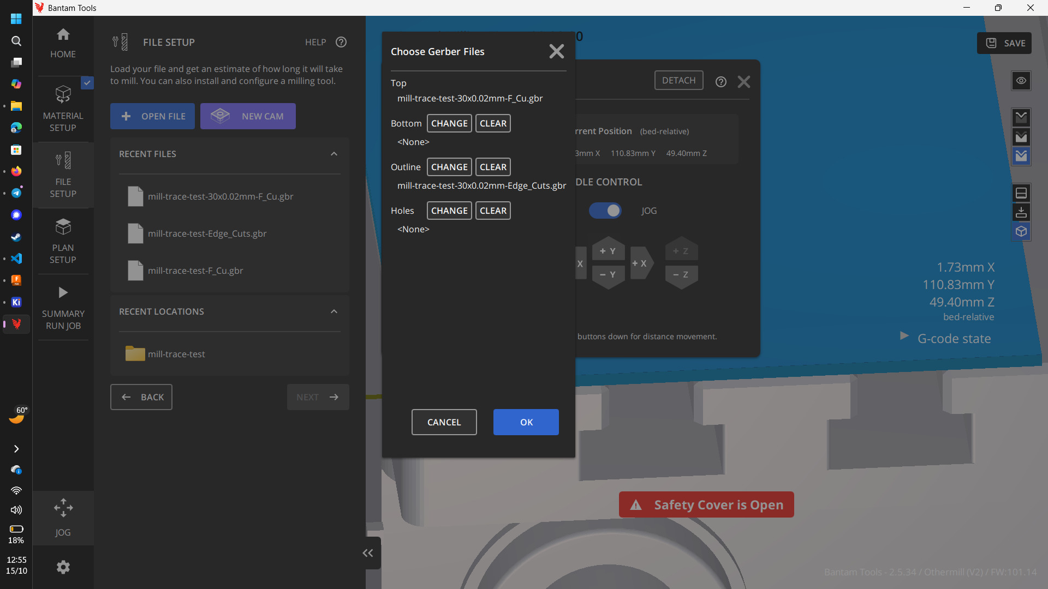This screenshot has height=589, width=1048.
Task: Open the Home page in sidebar
Action: [63, 44]
